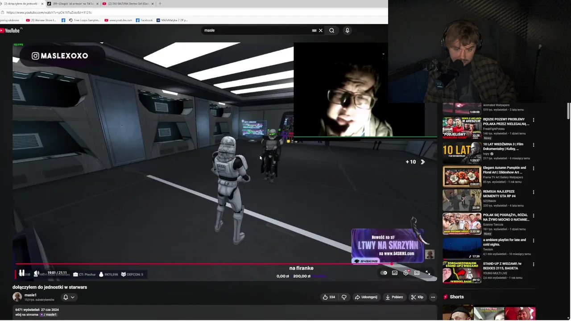Screen dimensions: 571x321
Task: Mute the video with the volume icon
Action: pos(37,273)
